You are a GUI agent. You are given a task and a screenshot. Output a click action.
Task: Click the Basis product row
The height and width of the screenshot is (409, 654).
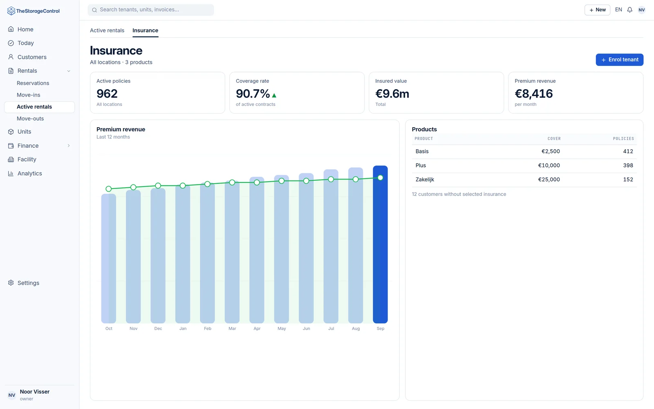point(524,151)
